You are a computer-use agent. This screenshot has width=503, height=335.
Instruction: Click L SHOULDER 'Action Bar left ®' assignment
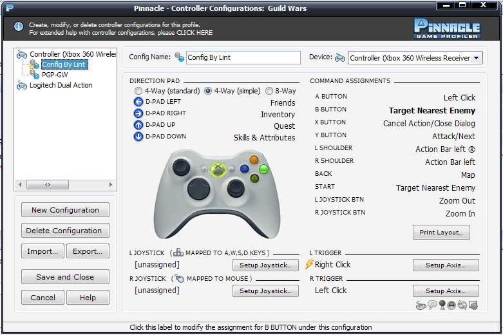[445, 149]
